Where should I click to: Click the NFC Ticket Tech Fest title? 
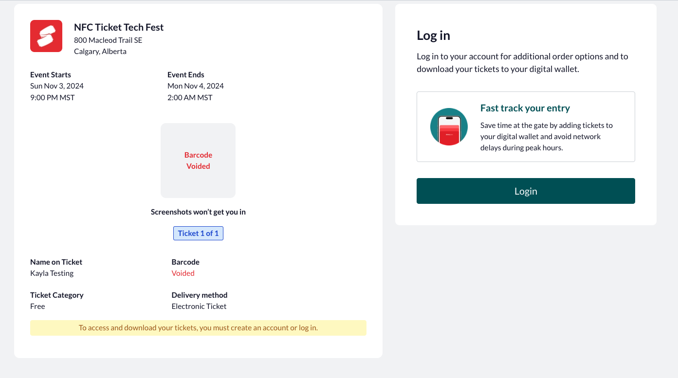pyautogui.click(x=119, y=27)
